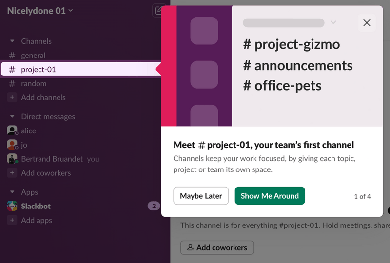
Task: Click the hash icon next to general
Action: 12,55
